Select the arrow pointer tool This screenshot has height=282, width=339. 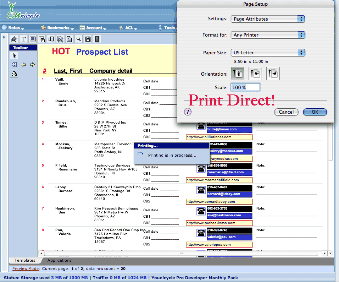click(14, 55)
